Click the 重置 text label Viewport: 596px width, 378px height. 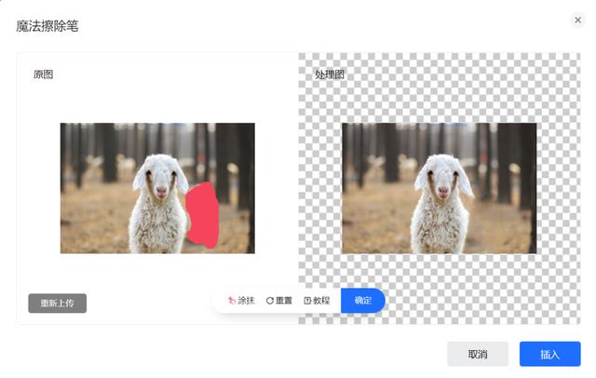coord(283,301)
